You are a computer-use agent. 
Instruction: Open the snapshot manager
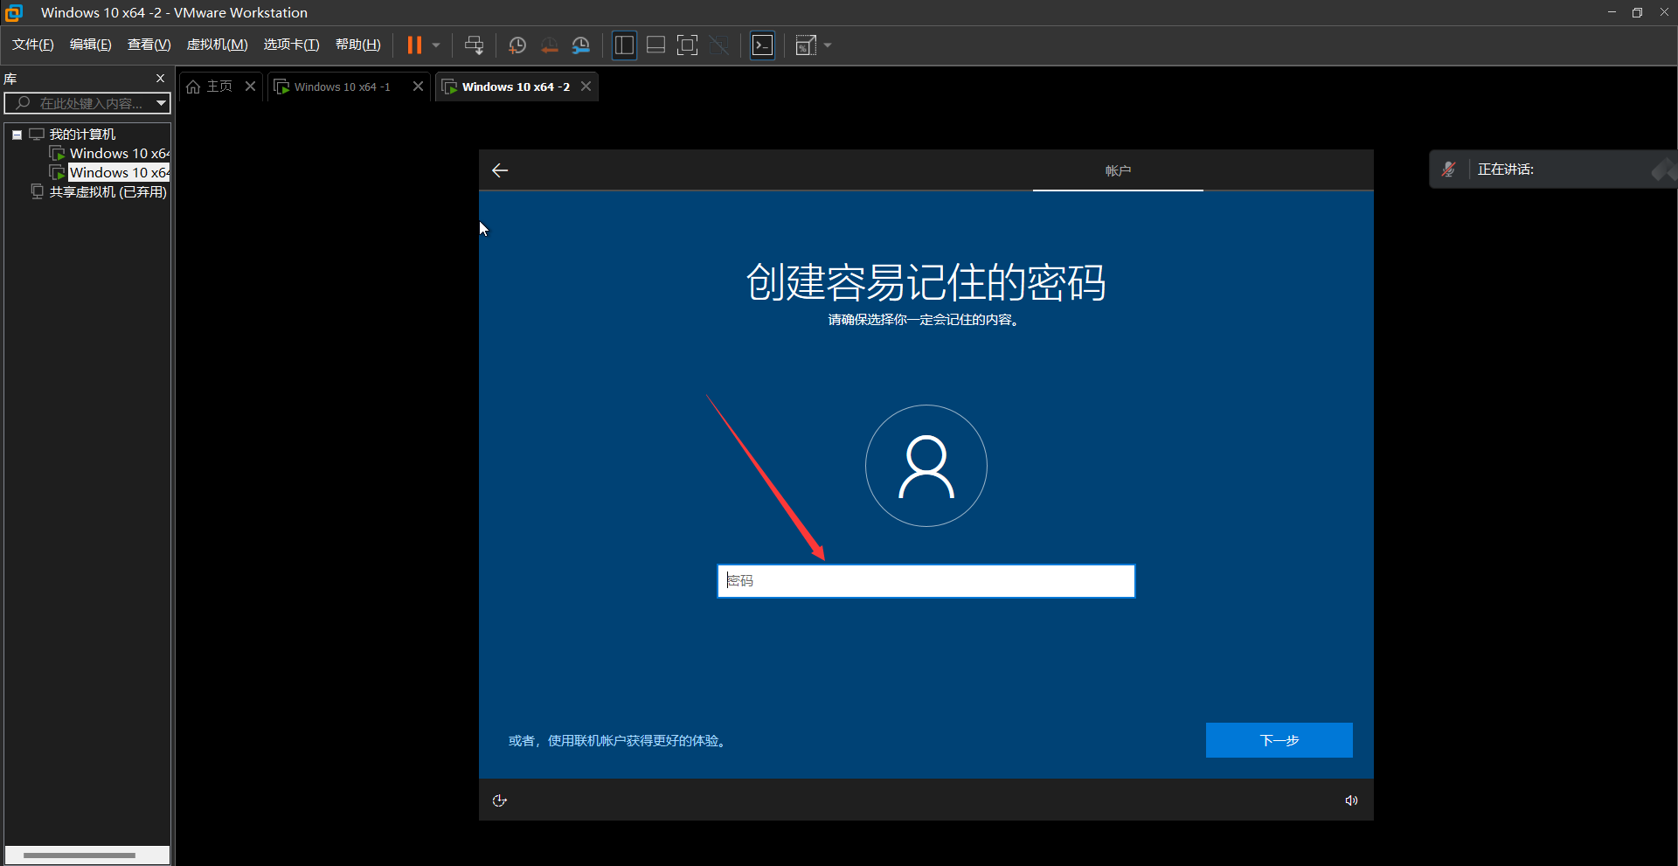pyautogui.click(x=581, y=45)
